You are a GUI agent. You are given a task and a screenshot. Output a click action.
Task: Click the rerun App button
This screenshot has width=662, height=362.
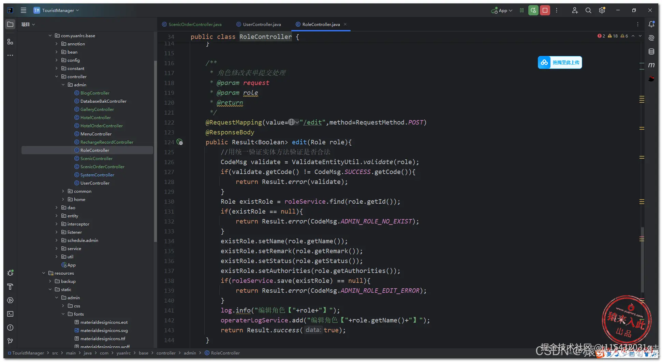pyautogui.click(x=533, y=10)
